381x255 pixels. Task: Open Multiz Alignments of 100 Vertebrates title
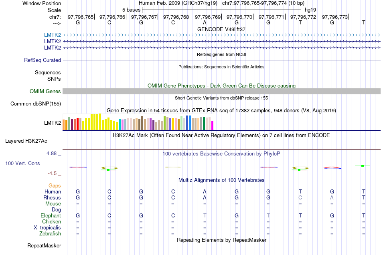(221, 180)
